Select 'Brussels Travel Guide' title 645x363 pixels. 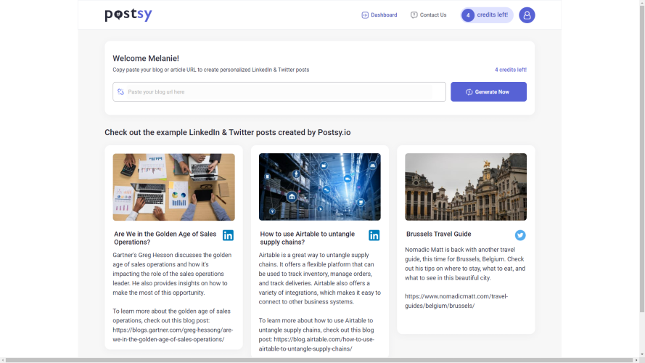pyautogui.click(x=438, y=234)
